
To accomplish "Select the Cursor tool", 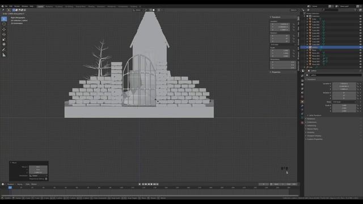I will click(4, 24).
